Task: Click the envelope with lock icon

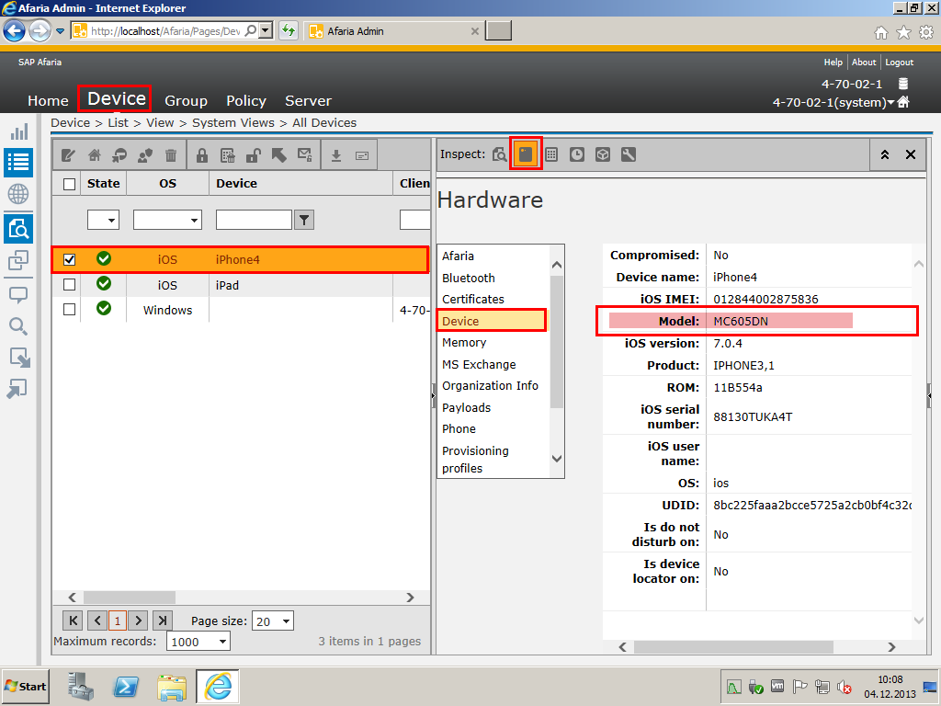Action: (305, 155)
